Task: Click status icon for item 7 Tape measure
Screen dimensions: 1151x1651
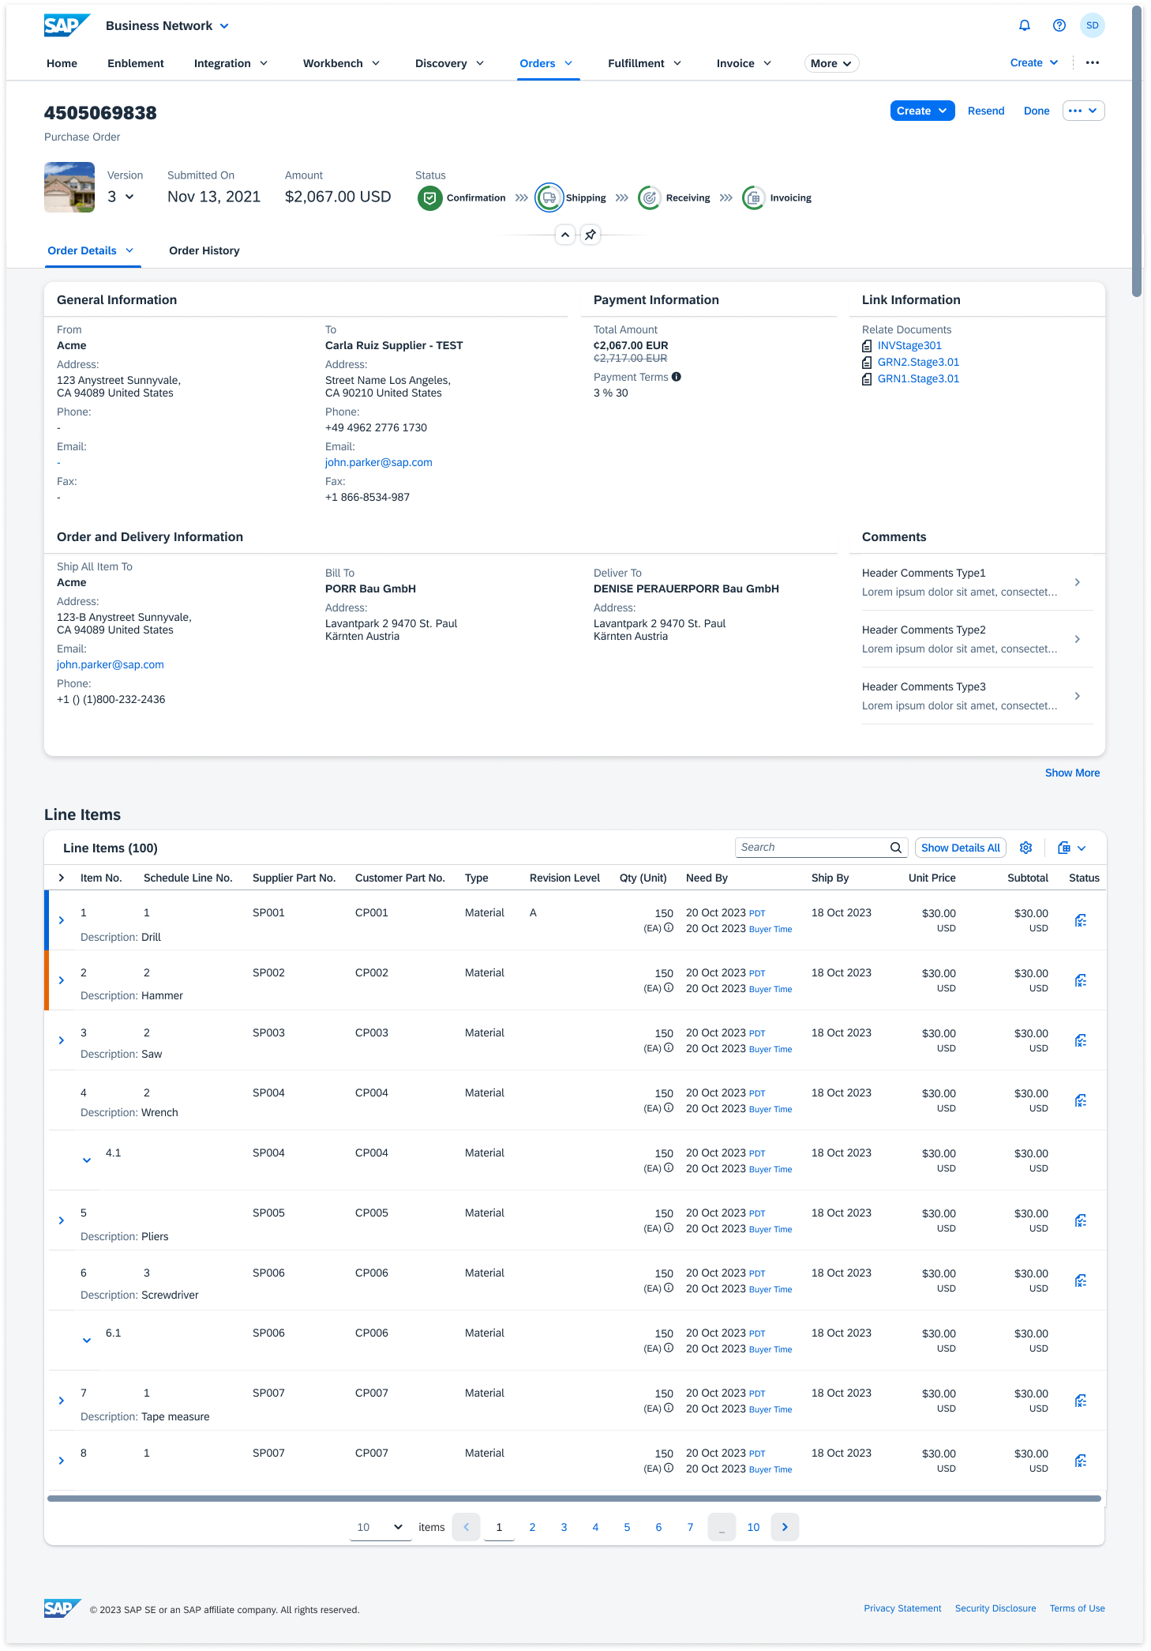Action: [x=1081, y=1401]
